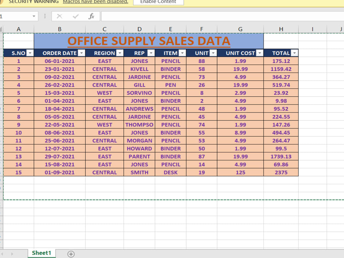Select column B header

[60, 29]
